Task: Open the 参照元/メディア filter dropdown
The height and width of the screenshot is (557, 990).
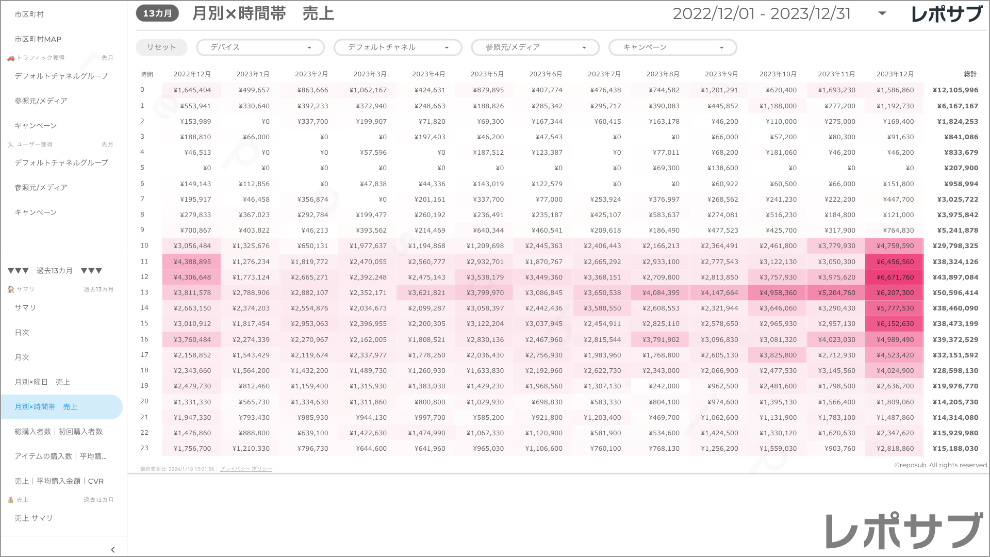Action: pyautogui.click(x=535, y=47)
